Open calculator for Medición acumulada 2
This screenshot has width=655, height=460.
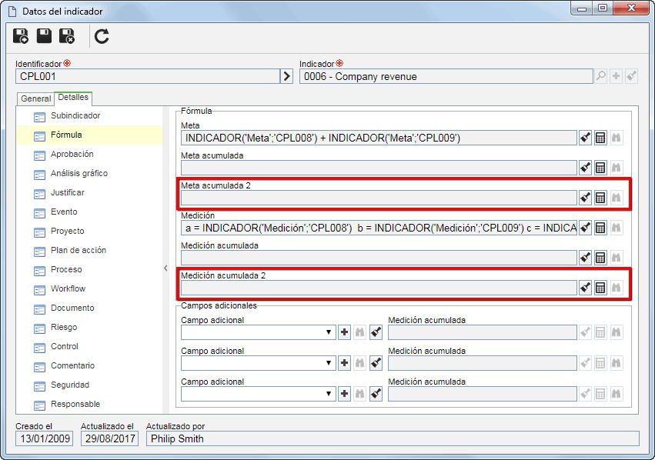[600, 288]
